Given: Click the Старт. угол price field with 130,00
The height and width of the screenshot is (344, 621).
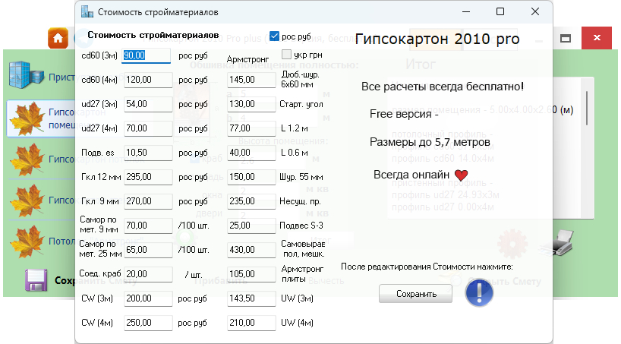Looking at the screenshot, I should pos(251,104).
